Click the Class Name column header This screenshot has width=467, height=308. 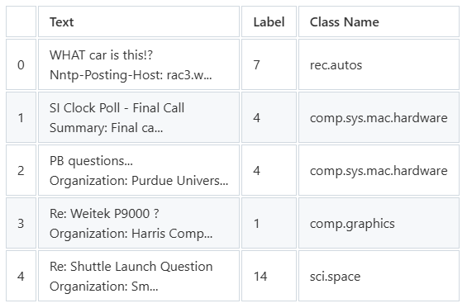379,21
